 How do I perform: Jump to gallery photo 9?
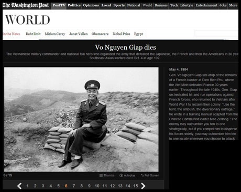89,186
